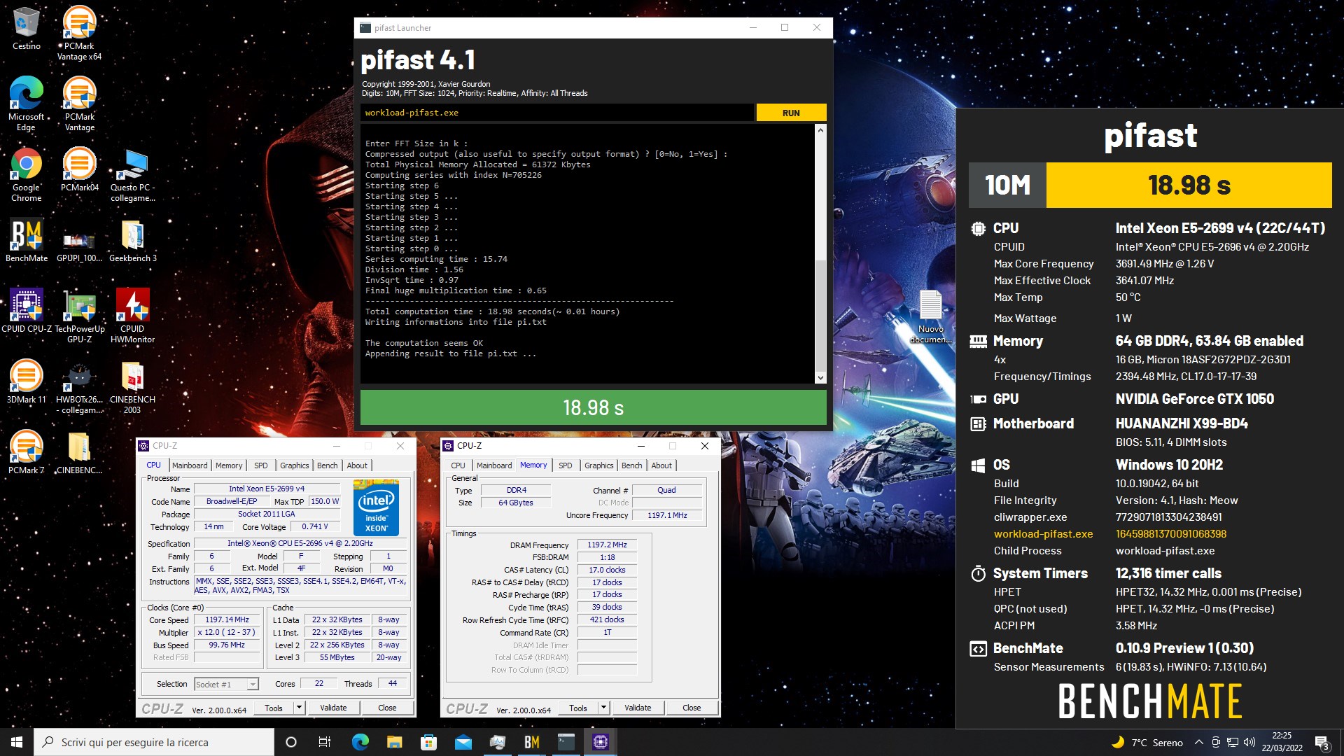Click Tools button in right CPU-Z
The width and height of the screenshot is (1344, 756).
coord(578,708)
